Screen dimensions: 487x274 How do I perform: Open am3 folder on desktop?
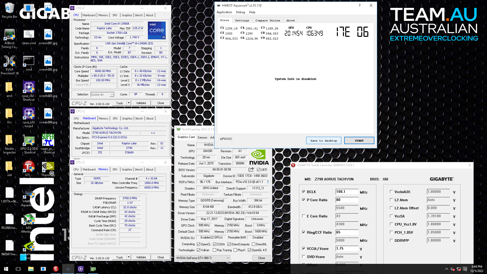9,90
